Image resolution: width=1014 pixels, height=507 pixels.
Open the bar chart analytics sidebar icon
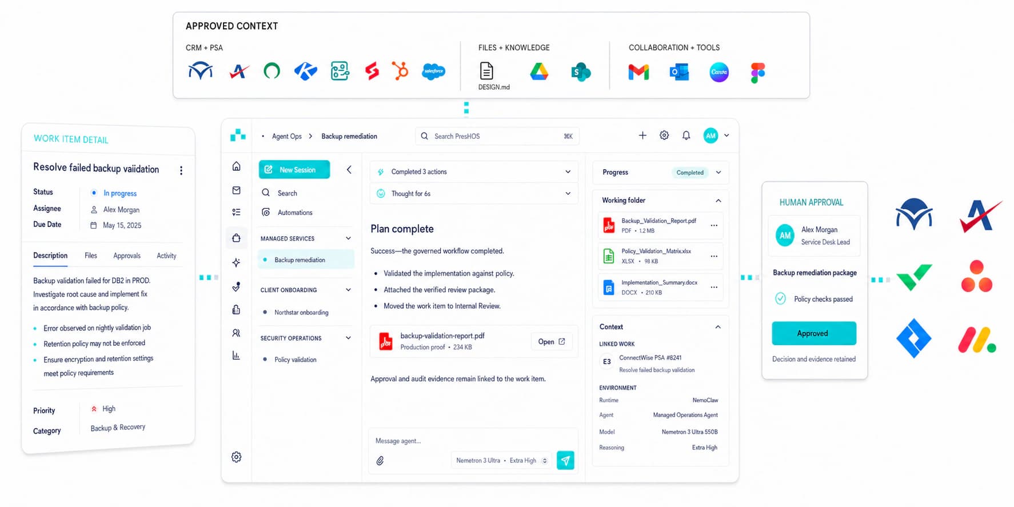(x=236, y=356)
